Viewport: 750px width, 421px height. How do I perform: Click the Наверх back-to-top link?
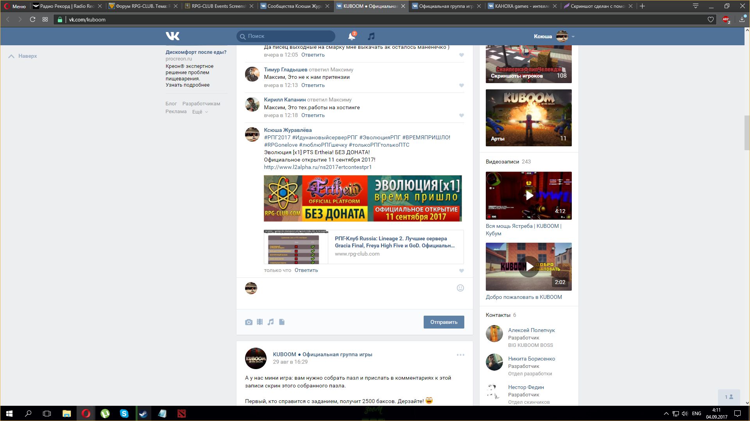pyautogui.click(x=23, y=56)
